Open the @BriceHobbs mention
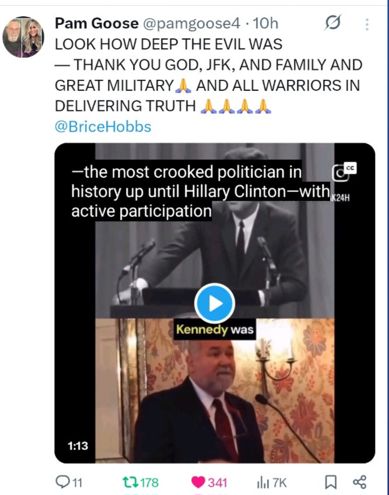 [103, 127]
